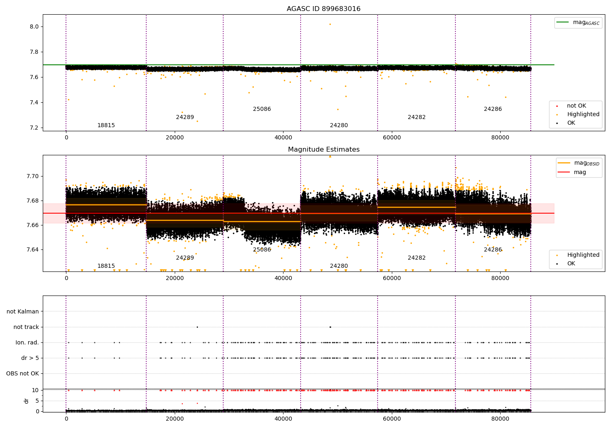Screen dimensions: 611x428
Task: Click the 7.64 y-axis tick label
Action: (x=33, y=250)
